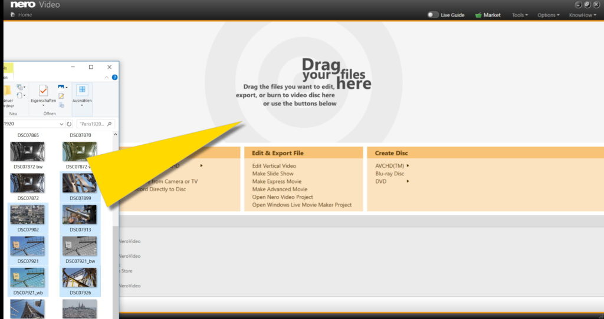Open the Tools dropdown menu
This screenshot has height=319, width=604.
(520, 15)
